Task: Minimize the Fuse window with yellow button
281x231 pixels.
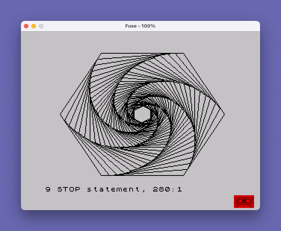Action: point(34,26)
